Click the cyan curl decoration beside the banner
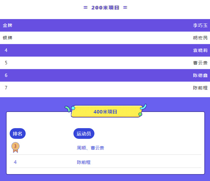210x181 pixels. click(143, 107)
